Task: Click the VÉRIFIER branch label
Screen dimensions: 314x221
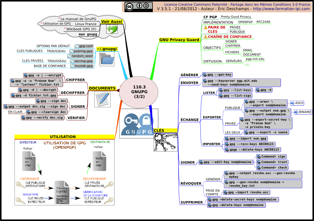Action: pos(76,118)
